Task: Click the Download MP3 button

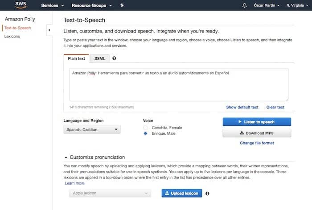Action: [x=257, y=133]
